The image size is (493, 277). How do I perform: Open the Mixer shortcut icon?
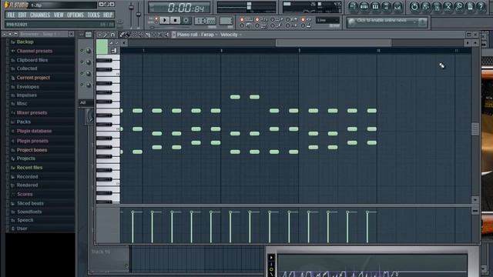tap(397, 6)
